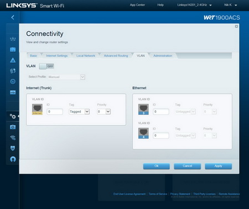Click the Apply button
249x209 pixels.
(218, 166)
